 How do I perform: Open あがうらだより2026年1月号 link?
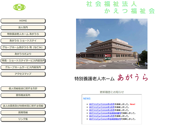pyautogui.click(x=102, y=116)
